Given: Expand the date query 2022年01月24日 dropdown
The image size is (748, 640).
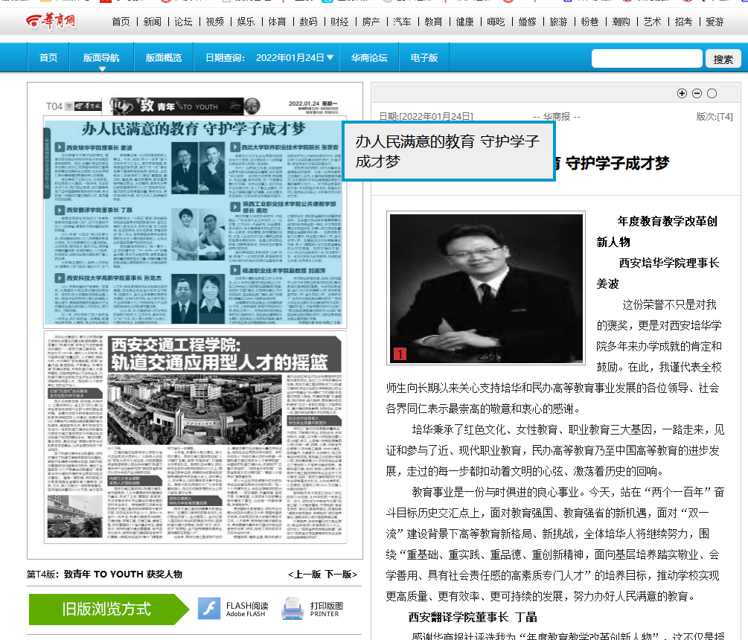Looking at the screenshot, I should coord(330,57).
